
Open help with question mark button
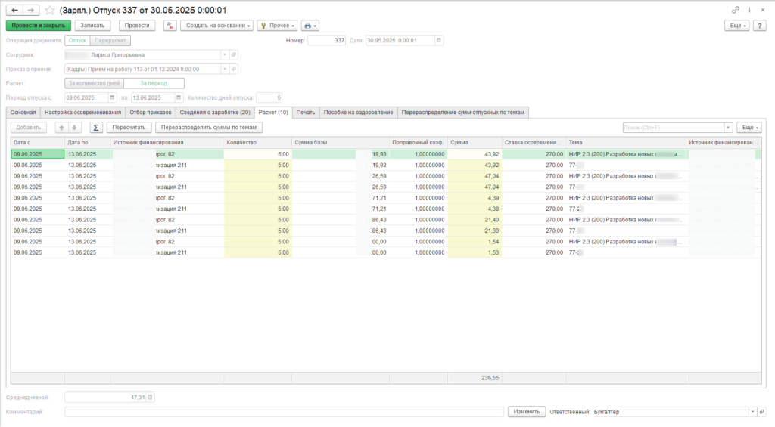point(760,25)
